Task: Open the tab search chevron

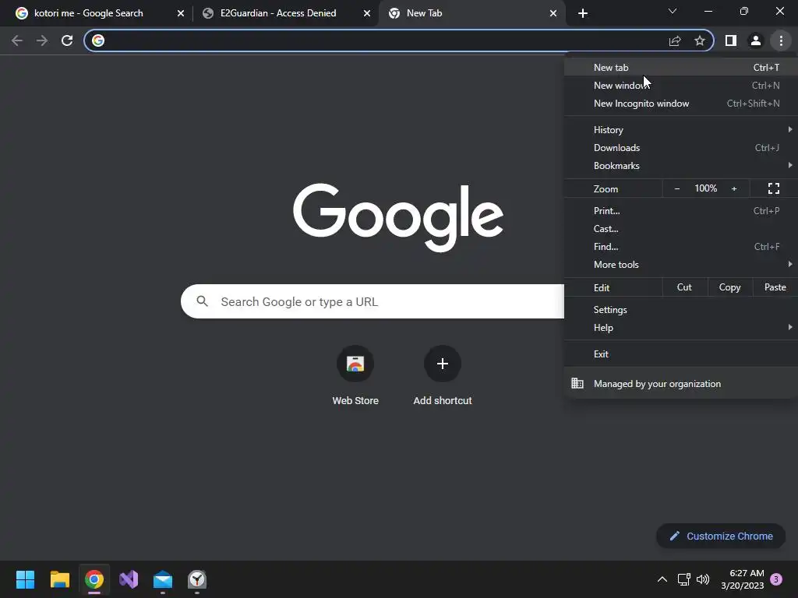Action: pyautogui.click(x=673, y=11)
